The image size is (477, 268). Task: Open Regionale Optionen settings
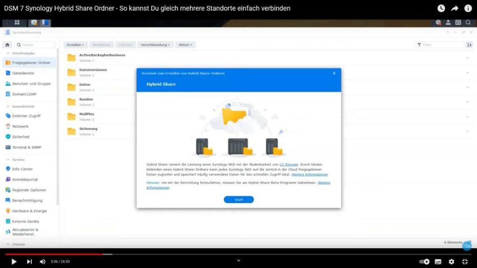29,190
